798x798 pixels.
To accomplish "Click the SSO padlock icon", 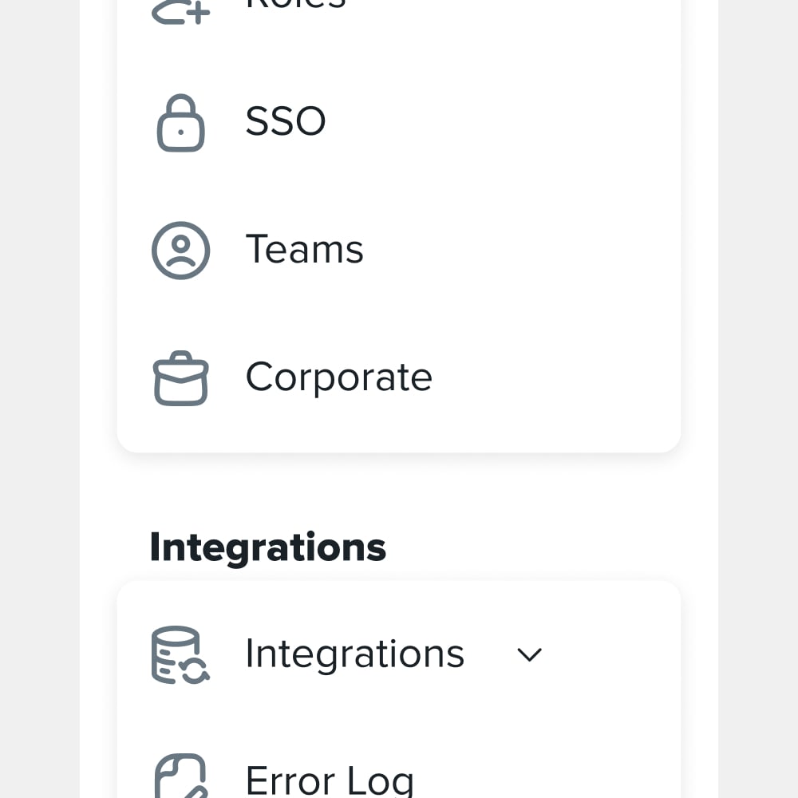I will (181, 123).
